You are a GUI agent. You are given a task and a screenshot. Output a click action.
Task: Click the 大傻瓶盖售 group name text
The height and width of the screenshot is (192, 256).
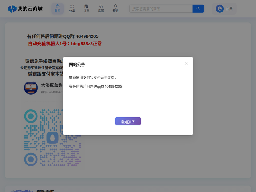pos(52,85)
